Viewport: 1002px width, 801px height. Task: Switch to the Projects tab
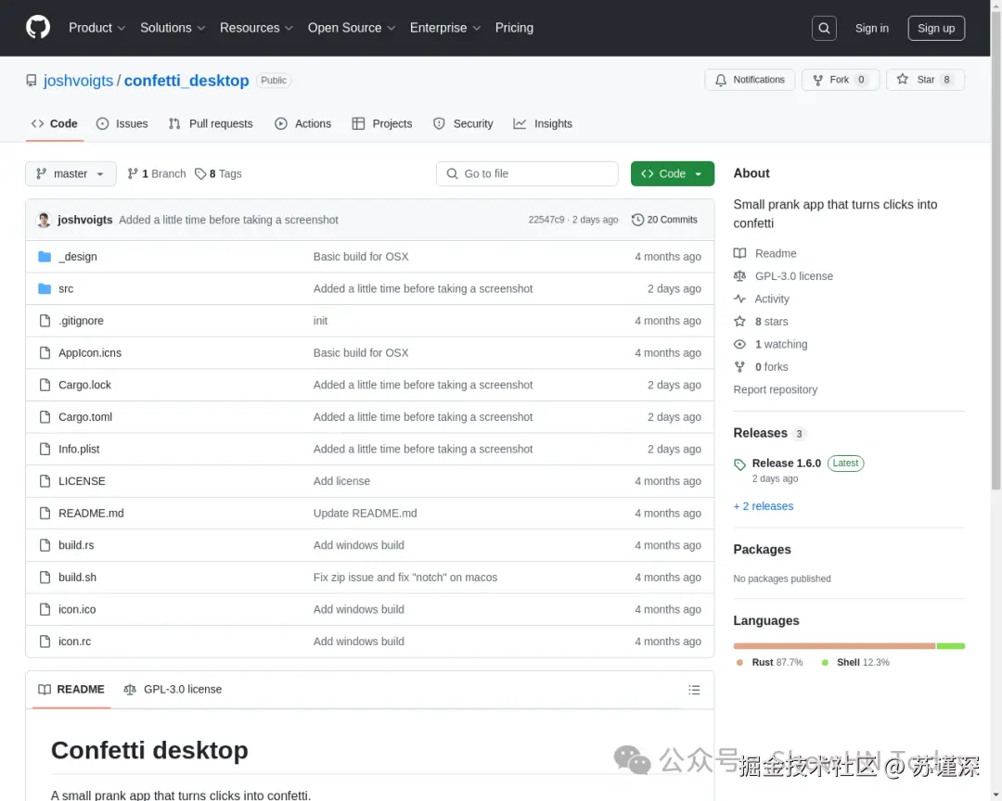click(x=382, y=124)
